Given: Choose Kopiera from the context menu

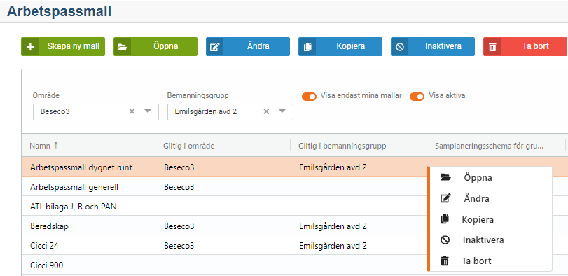Looking at the screenshot, I should (478, 219).
